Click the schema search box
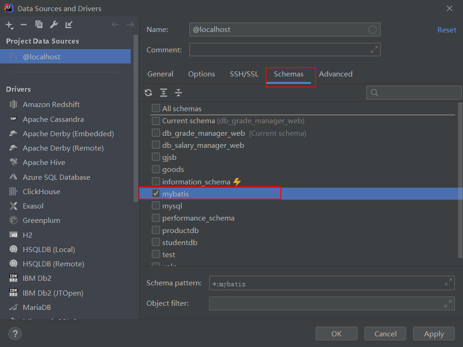 coord(414,93)
